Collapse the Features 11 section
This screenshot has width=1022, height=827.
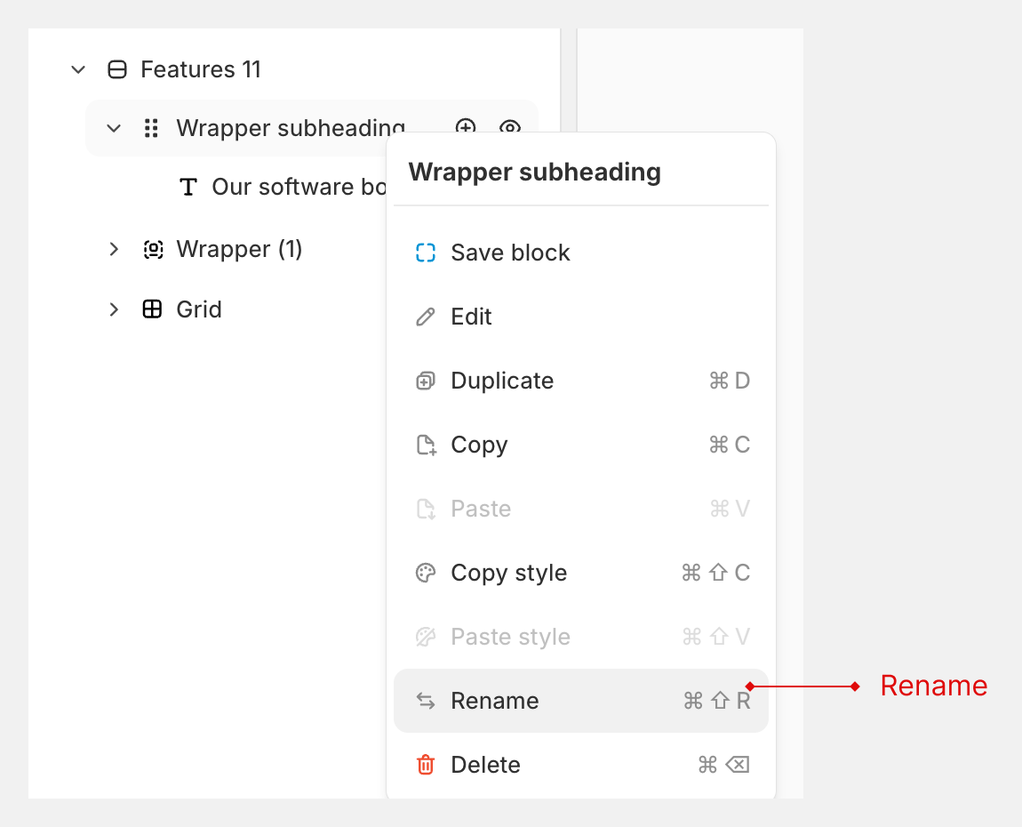(x=78, y=69)
